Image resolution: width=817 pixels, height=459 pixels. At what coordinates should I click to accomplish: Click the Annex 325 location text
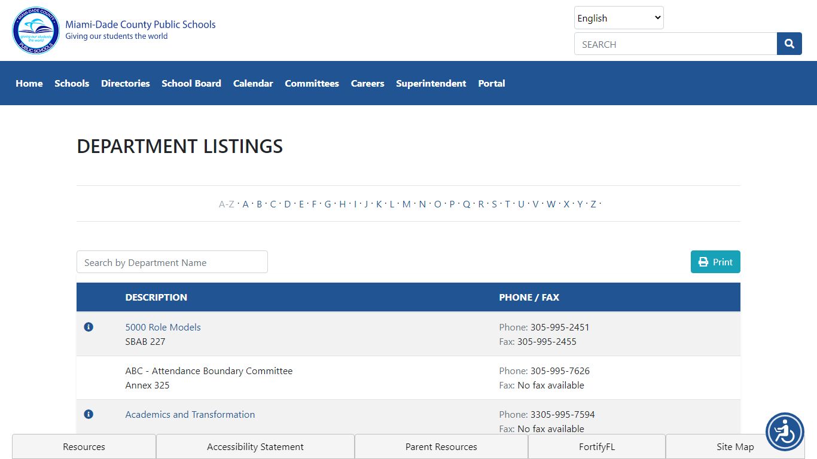[x=147, y=385]
